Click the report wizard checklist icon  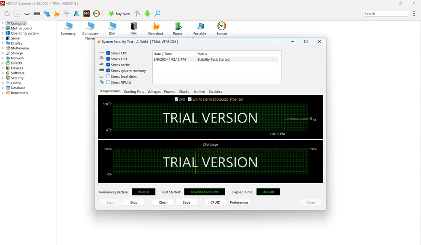pos(67,13)
